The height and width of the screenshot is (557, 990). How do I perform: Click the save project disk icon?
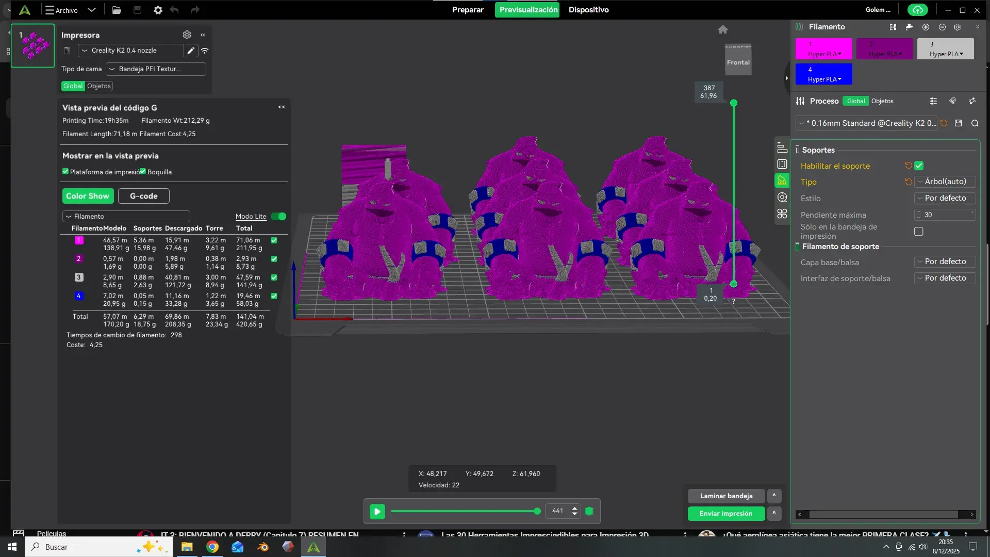click(137, 10)
